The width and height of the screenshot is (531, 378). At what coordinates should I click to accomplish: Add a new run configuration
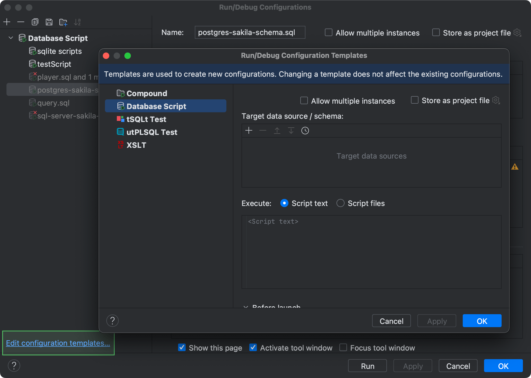point(6,22)
